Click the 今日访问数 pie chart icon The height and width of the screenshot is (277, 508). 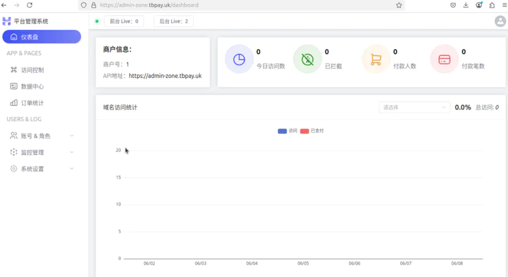coord(239,60)
